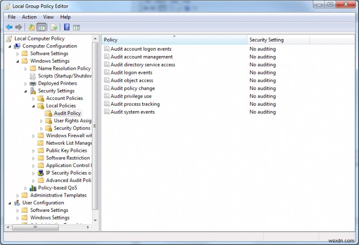The image size is (359, 245).
Task: Click icon beside Audit directory service access
Action: (107, 64)
